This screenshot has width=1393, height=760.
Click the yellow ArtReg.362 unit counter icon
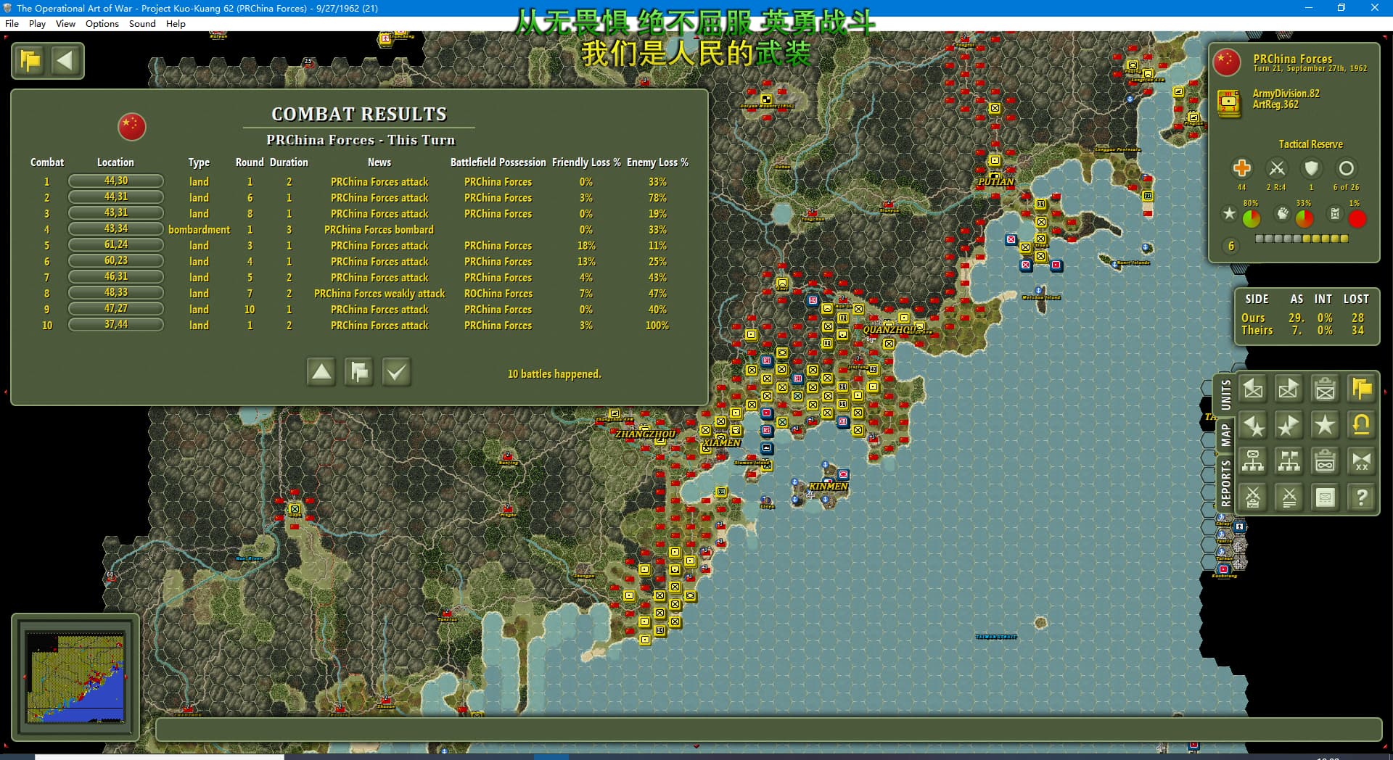1228,103
